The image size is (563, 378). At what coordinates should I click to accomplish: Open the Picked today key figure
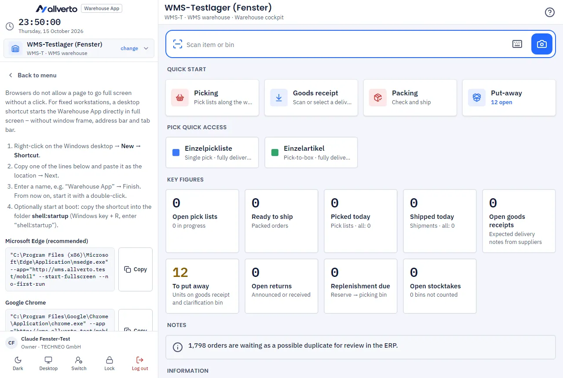361,221
